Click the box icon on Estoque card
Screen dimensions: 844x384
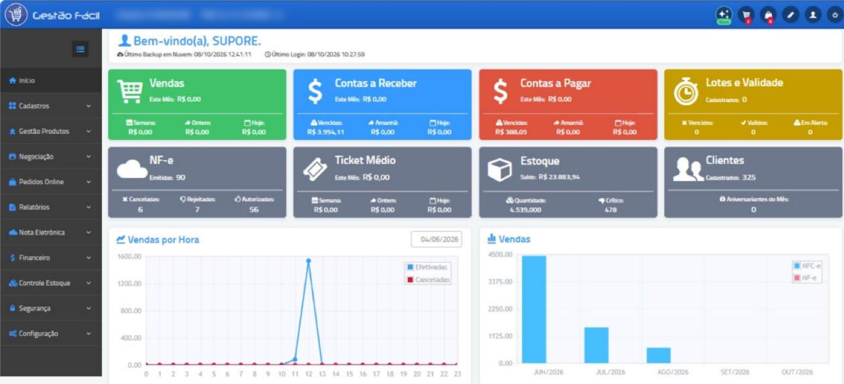(499, 169)
